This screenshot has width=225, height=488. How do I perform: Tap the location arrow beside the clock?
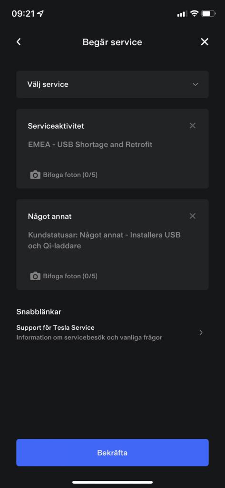click(x=40, y=14)
